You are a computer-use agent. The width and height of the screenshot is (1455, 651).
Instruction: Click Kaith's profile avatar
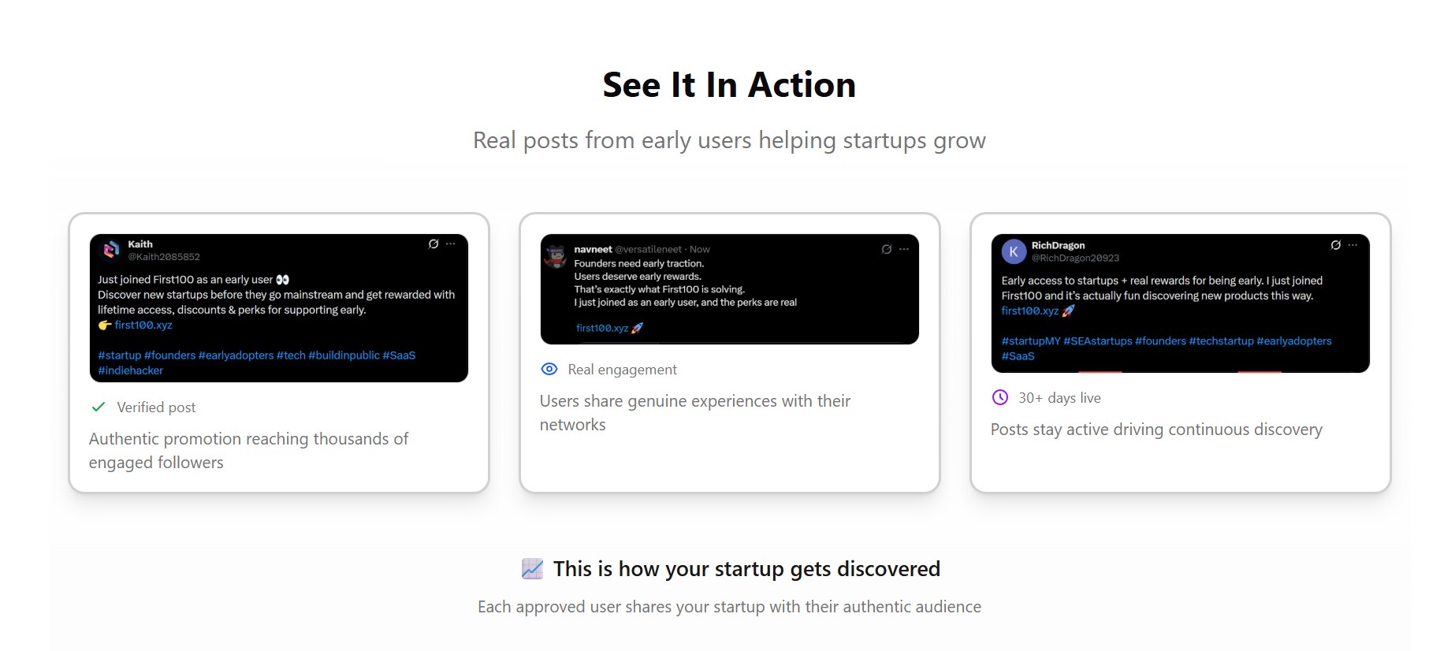click(x=111, y=250)
